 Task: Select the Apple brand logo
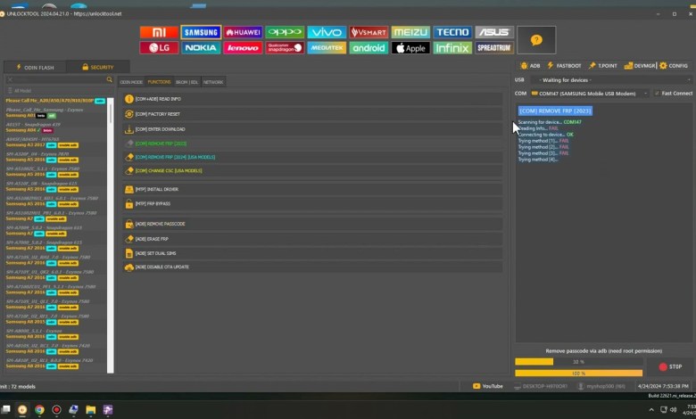tap(410, 48)
